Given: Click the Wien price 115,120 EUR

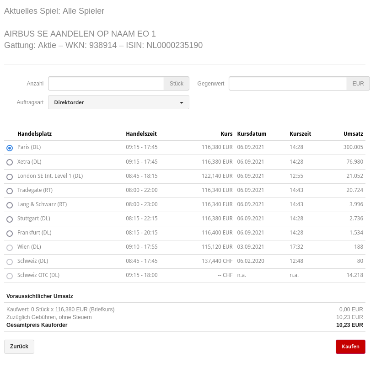Looking at the screenshot, I should click(x=217, y=247).
